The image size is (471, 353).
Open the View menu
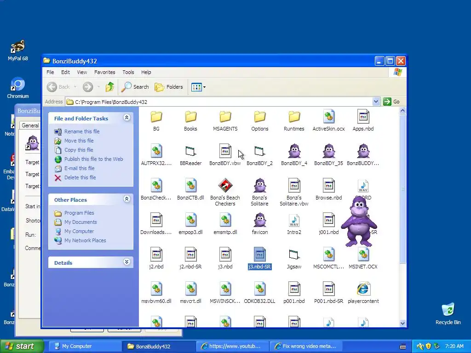(x=82, y=72)
